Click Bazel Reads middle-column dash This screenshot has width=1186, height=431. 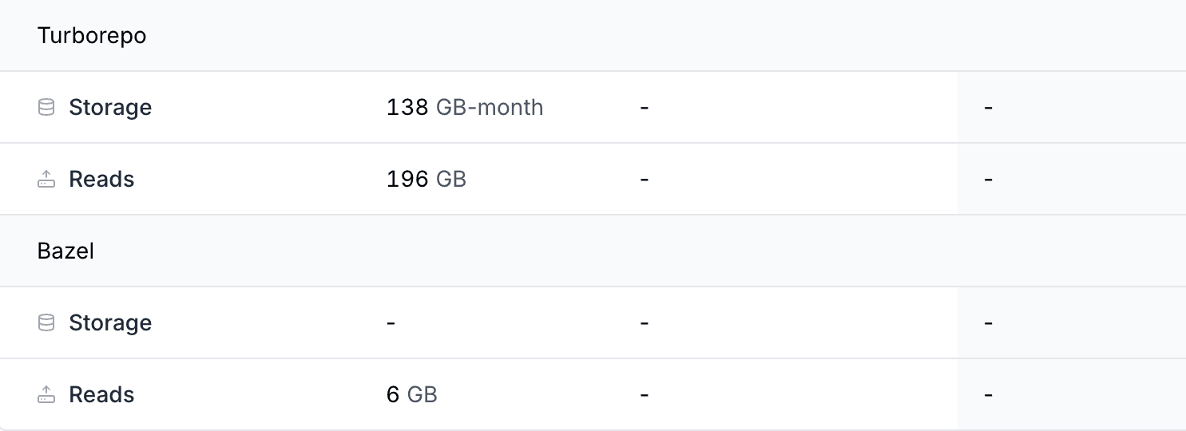pyautogui.click(x=644, y=395)
